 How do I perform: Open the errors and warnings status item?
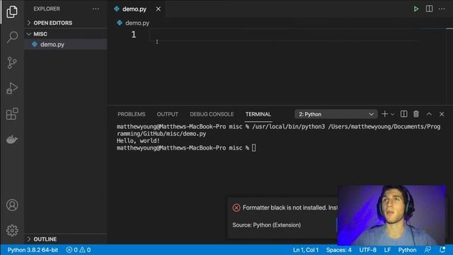tap(79, 250)
